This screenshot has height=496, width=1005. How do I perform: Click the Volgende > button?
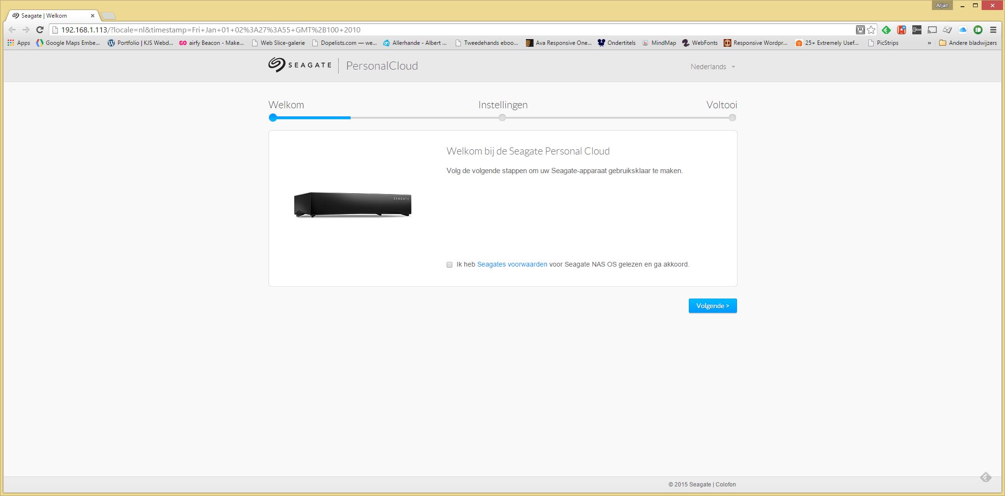[713, 306]
